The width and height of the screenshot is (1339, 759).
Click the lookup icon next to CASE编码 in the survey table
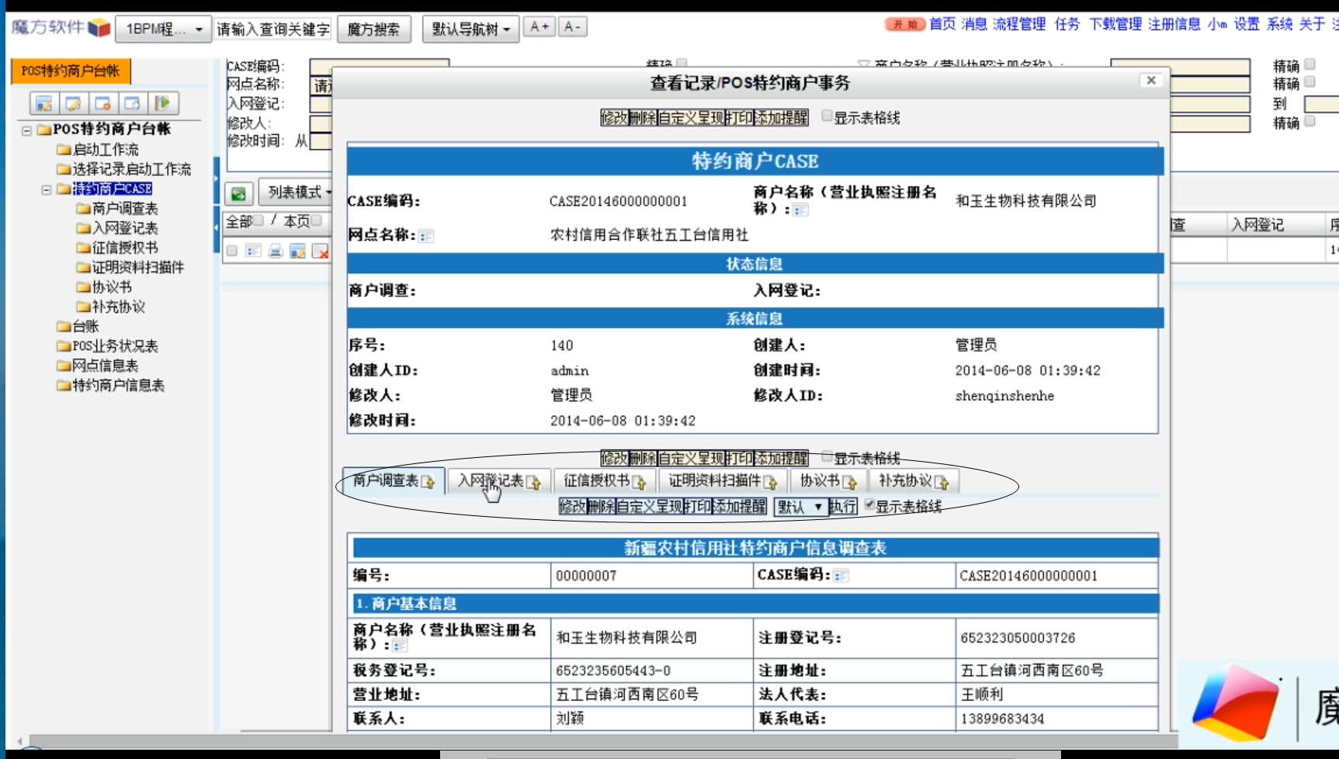[841, 576]
